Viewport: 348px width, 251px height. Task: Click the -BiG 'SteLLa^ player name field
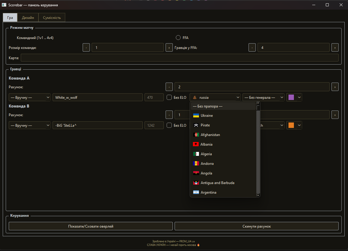pyautogui.click(x=98, y=125)
